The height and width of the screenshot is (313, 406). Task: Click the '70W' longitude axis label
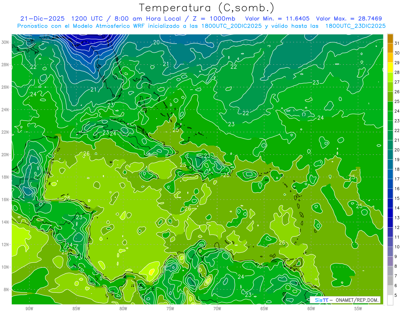point(217,309)
